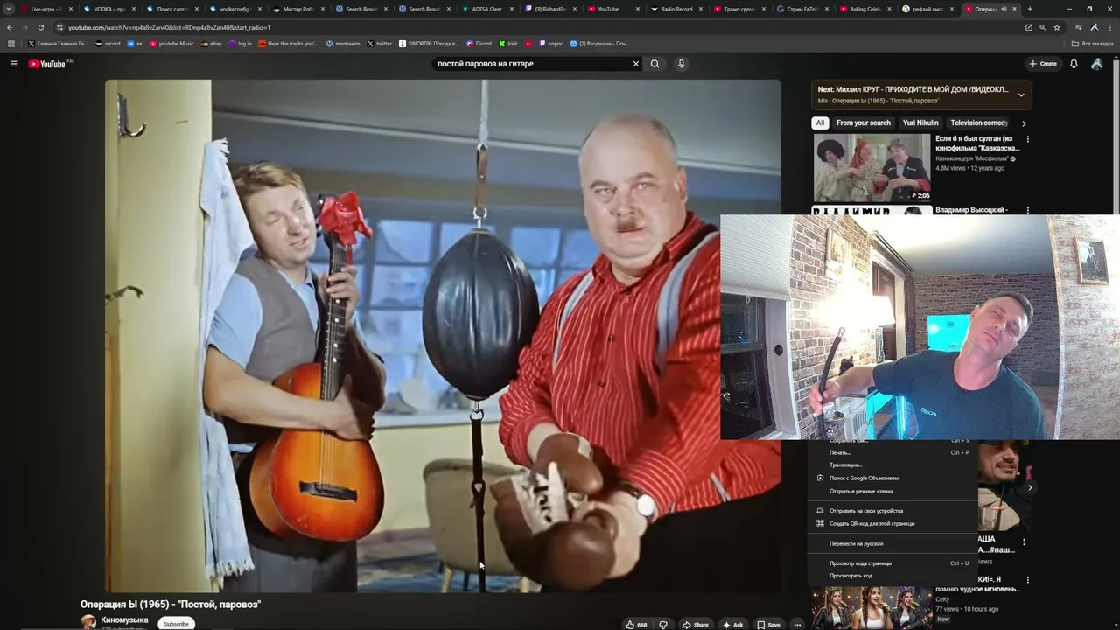The height and width of the screenshot is (630, 1120).
Task: Choose Открыть в режиме чтения
Action: pos(892,491)
